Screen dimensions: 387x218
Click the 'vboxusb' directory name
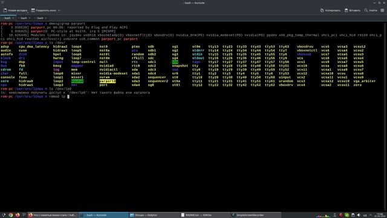[304, 54]
